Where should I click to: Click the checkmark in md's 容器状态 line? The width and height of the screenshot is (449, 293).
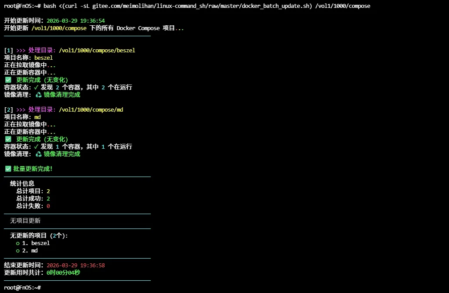36,146
